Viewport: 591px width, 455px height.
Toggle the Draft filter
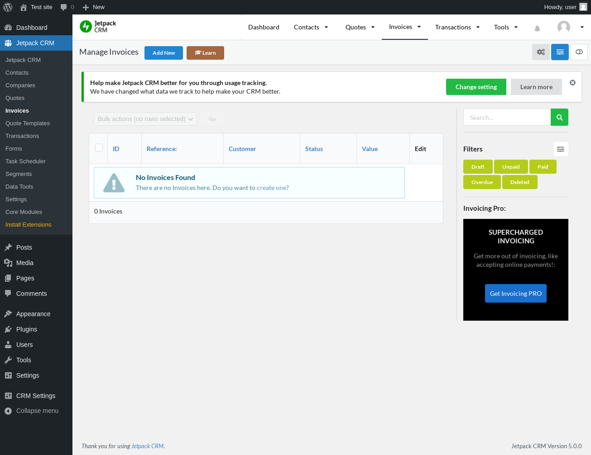click(478, 167)
